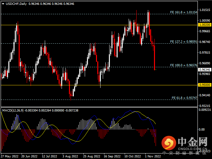Click the 12 Jul 2022 date label
212x159 pixels.
50,156
